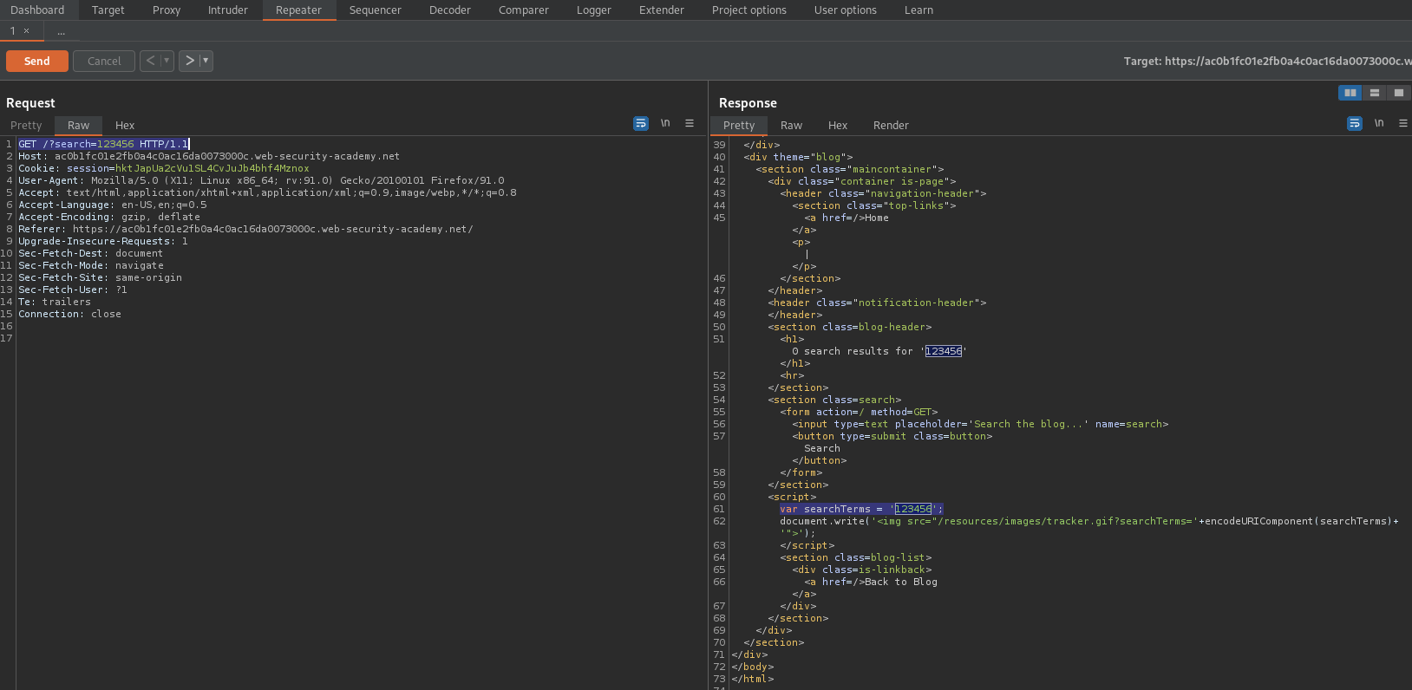Expand the back history dropdown arrow

pyautogui.click(x=167, y=61)
